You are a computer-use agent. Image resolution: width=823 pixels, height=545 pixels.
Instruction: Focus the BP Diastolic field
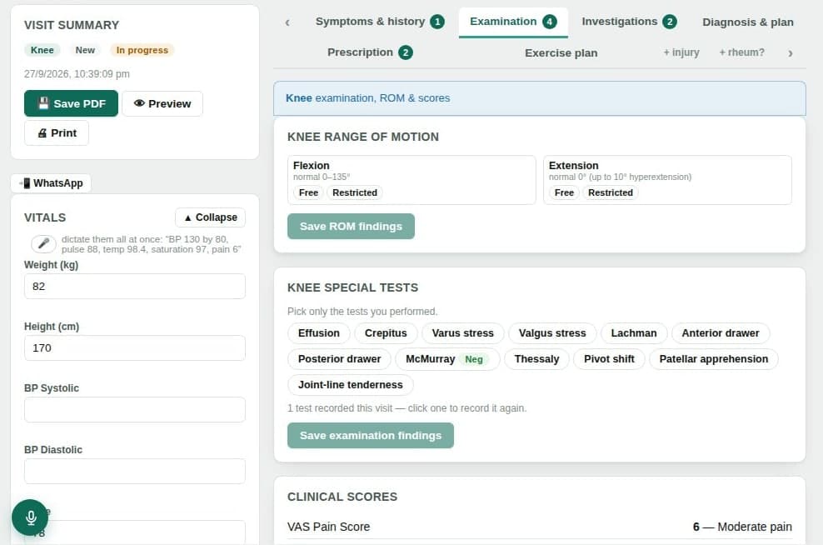point(134,471)
